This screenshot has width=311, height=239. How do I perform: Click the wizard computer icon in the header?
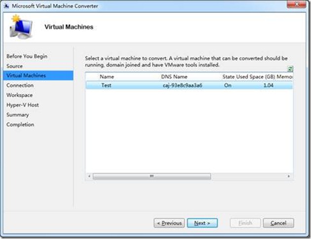coord(21,27)
